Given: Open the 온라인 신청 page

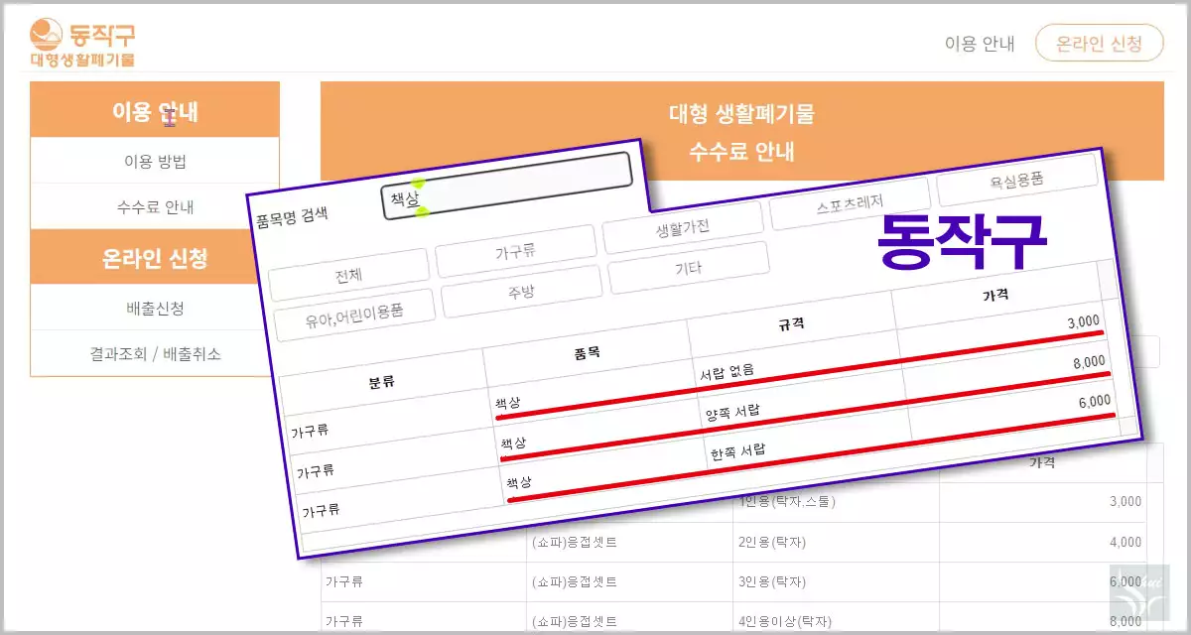Looking at the screenshot, I should (x=1100, y=43).
